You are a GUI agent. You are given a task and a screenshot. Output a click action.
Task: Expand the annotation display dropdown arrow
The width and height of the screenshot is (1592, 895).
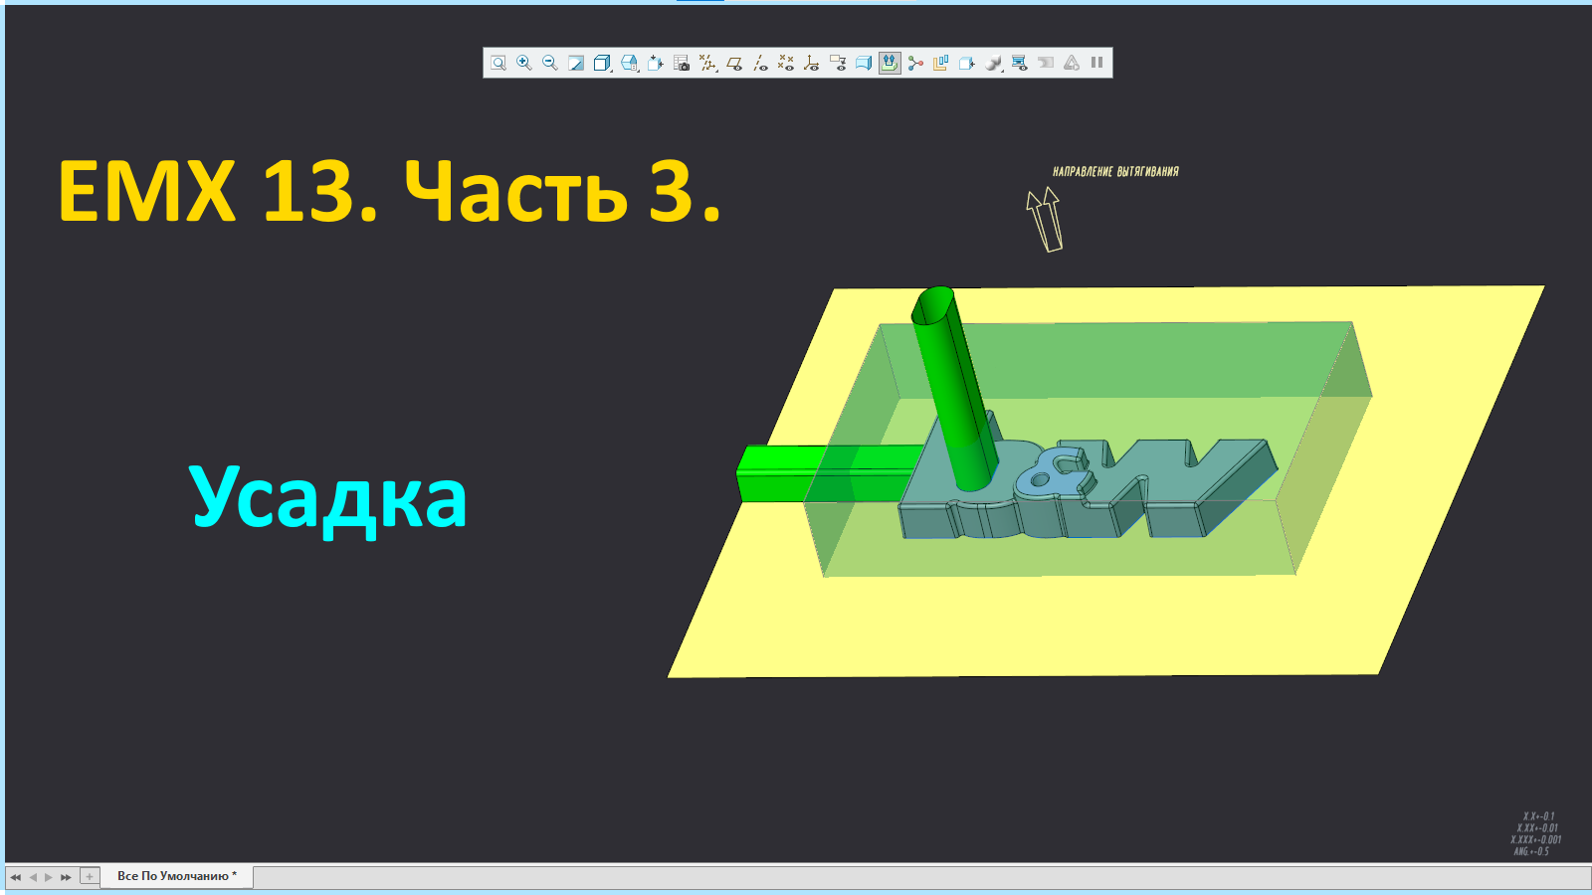click(717, 70)
